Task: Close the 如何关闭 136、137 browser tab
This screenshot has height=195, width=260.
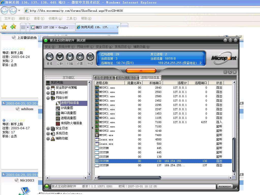Action: (x=118, y=27)
